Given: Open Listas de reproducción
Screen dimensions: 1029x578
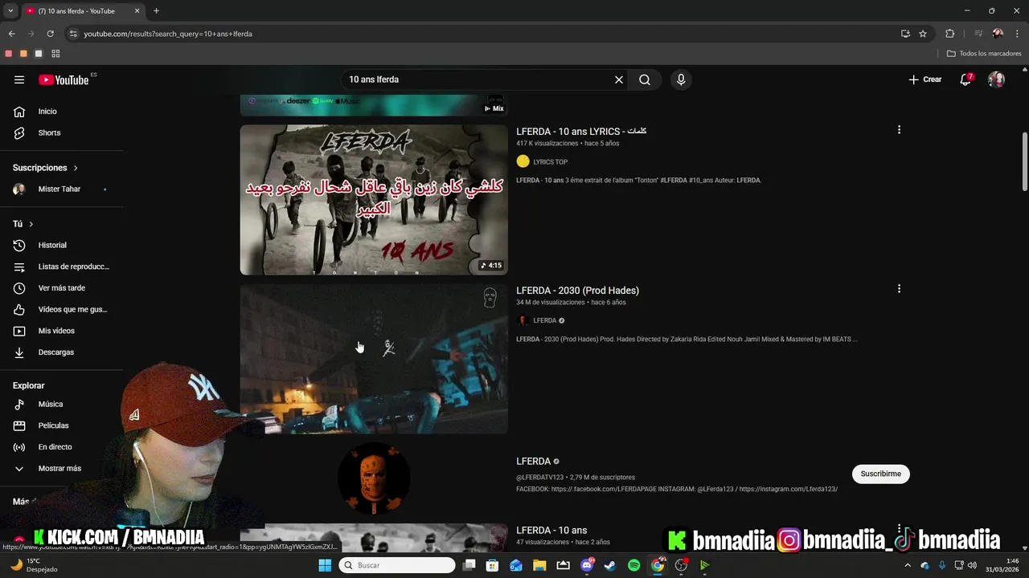Looking at the screenshot, I should click(61, 267).
